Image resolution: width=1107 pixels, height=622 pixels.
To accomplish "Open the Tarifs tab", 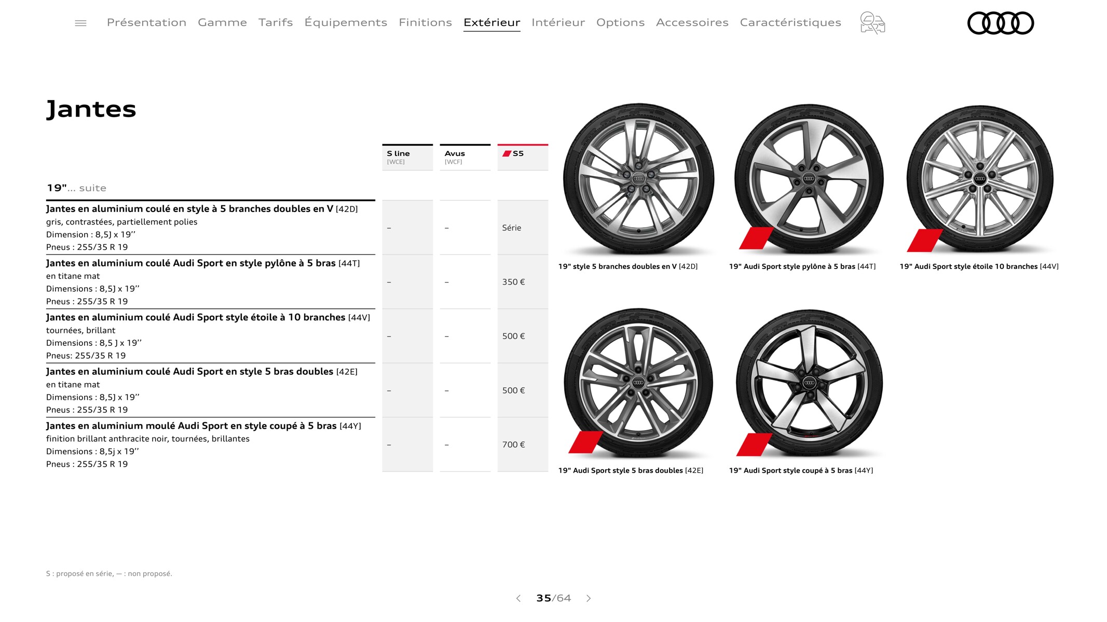I will point(276,22).
